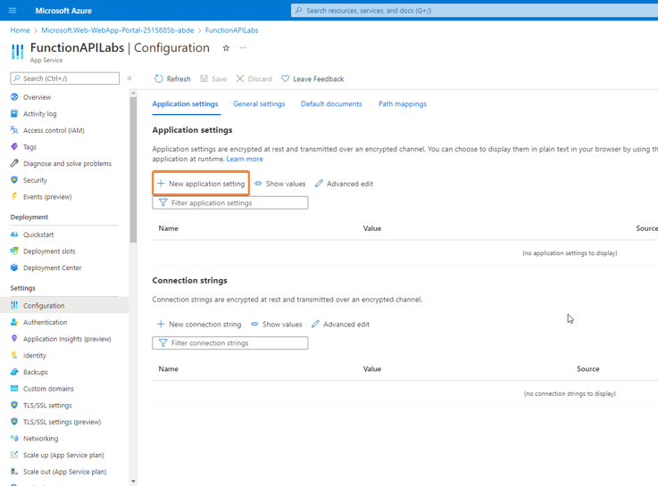Click the FunctionAPILabs breadcrumb link

click(231, 30)
